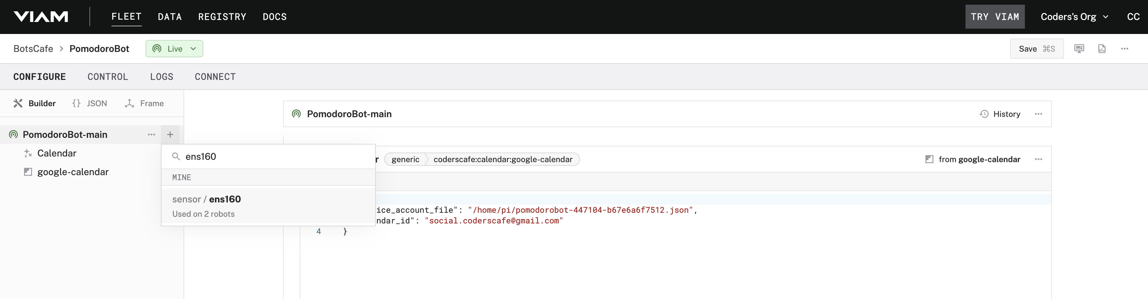The image size is (1148, 299).
Task: Click coderscafe:calendar:google-calendar model tag
Action: (503, 160)
